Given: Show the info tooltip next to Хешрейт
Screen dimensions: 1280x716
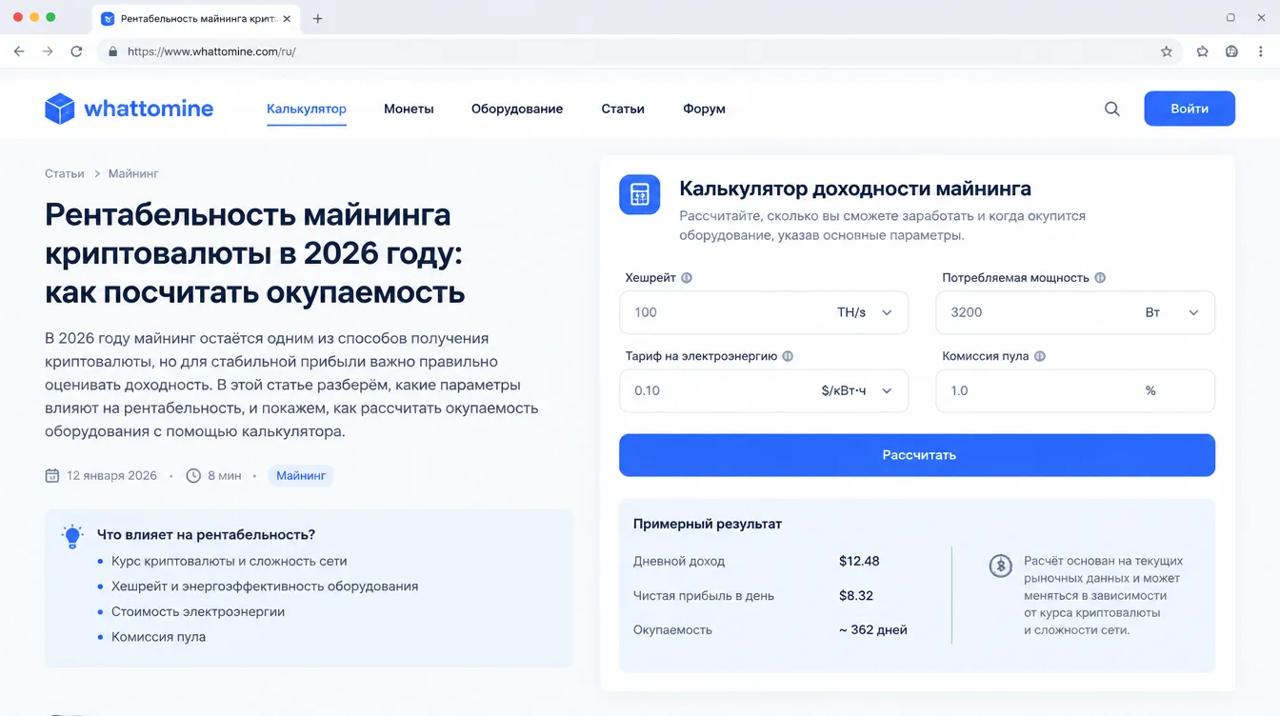Looking at the screenshot, I should coord(687,278).
